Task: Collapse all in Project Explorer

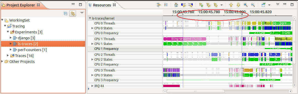Action: pos(65,13)
